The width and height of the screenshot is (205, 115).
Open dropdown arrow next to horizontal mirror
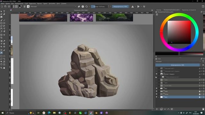pos(135,6)
